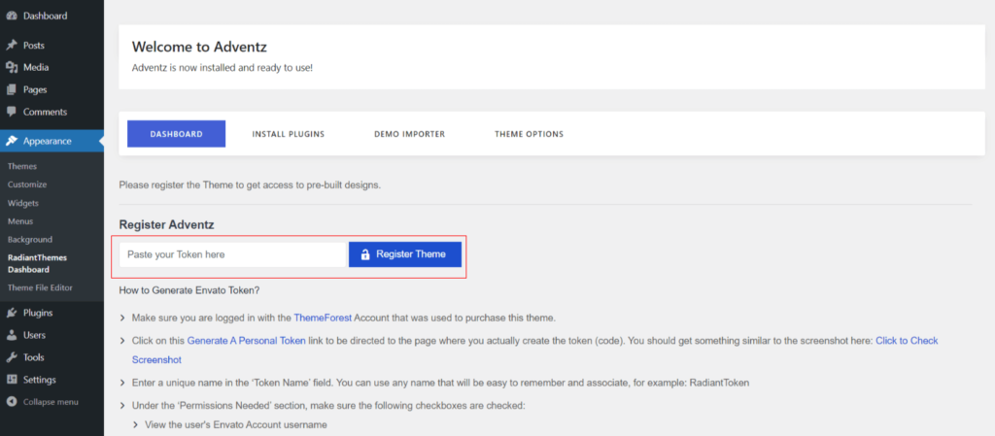
Task: Click the Settings sliders icon
Action: 12,381
